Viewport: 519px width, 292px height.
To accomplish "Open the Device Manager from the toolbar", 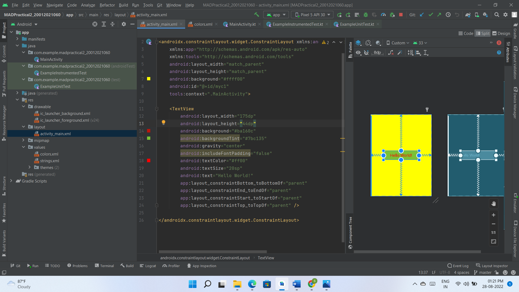I will tap(477, 15).
